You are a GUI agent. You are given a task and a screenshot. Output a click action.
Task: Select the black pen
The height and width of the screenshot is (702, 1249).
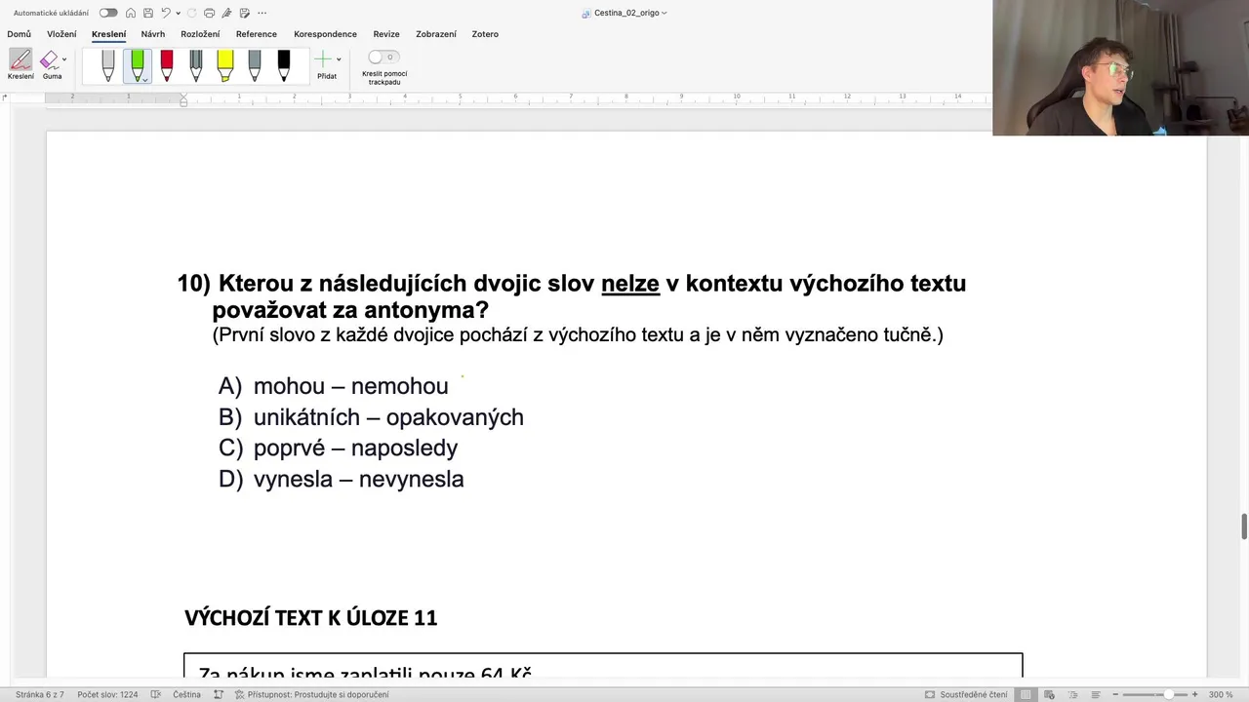click(x=284, y=65)
